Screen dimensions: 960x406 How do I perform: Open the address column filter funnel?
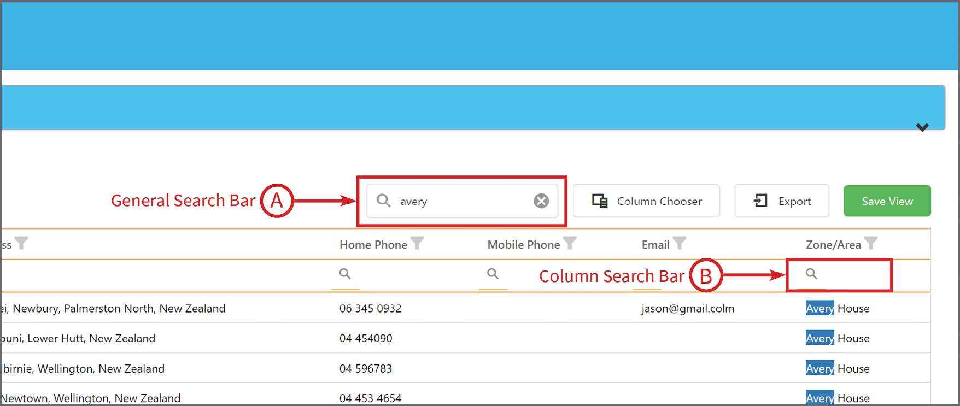21,243
